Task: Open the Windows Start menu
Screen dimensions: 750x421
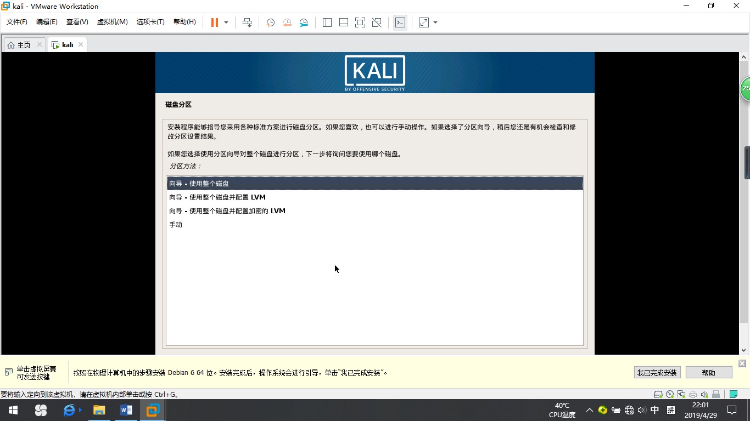Action: click(x=13, y=410)
